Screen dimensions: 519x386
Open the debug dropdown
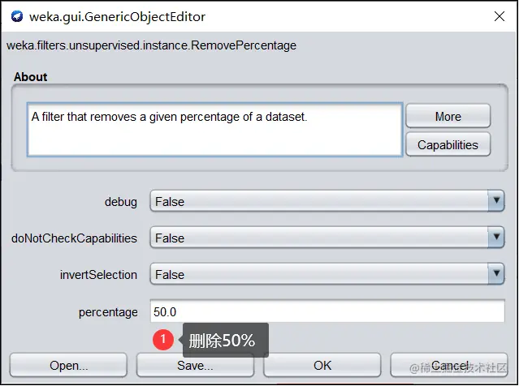(x=496, y=202)
